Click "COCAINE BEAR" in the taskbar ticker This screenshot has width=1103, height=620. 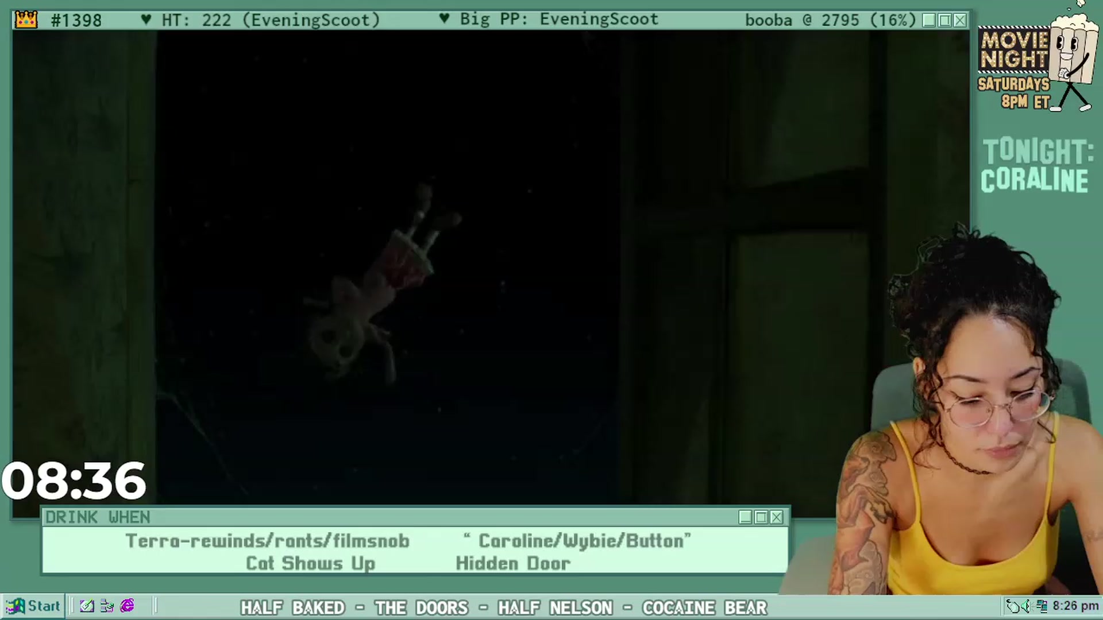point(704,607)
